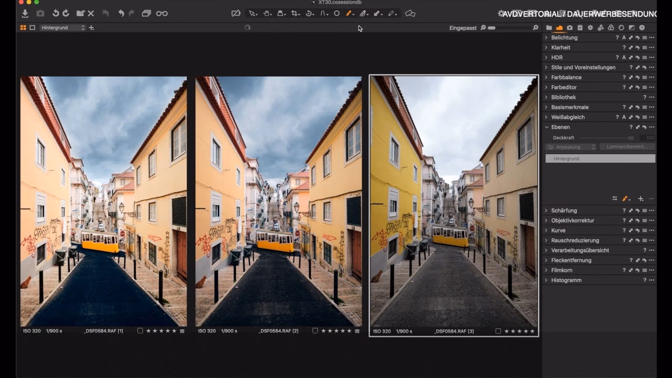This screenshot has height=378, width=672.
Task: Switch to multi-image grid view
Action: coord(23,27)
